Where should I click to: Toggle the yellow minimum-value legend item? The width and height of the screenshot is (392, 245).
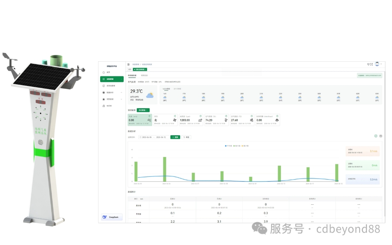245,146
